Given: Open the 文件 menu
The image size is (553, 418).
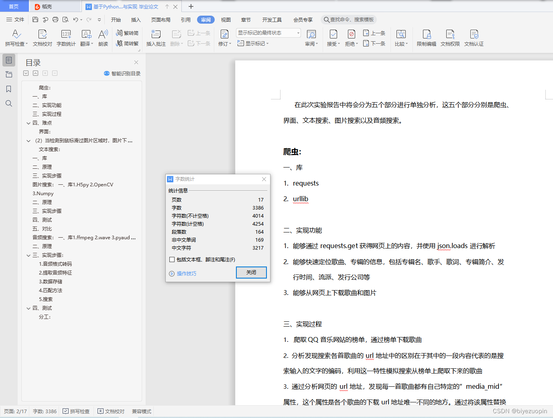Looking at the screenshot, I should pyautogui.click(x=15, y=20).
